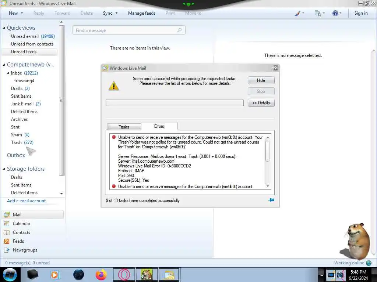
Task: Open the Trash (272) folder
Action: pyautogui.click(x=22, y=142)
